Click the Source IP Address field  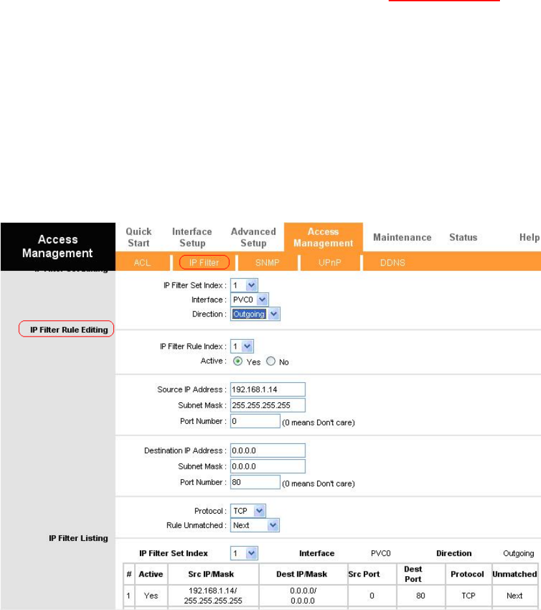click(x=268, y=389)
